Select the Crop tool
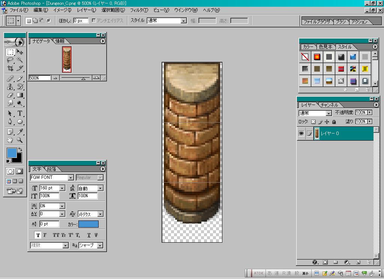 tap(10, 68)
